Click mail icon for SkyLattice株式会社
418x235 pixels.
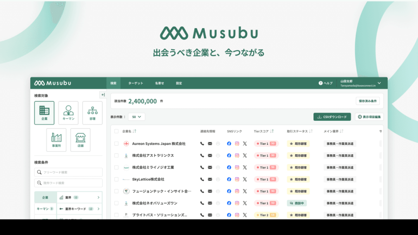(x=210, y=180)
